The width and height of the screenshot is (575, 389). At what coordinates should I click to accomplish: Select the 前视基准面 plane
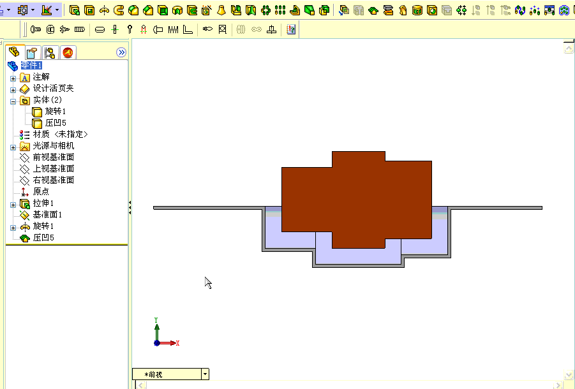(x=54, y=157)
